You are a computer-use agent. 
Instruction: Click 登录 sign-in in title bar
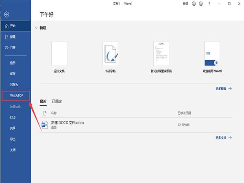coord(185,4)
